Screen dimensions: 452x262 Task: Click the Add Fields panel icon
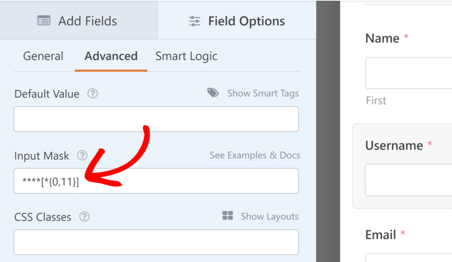(43, 20)
